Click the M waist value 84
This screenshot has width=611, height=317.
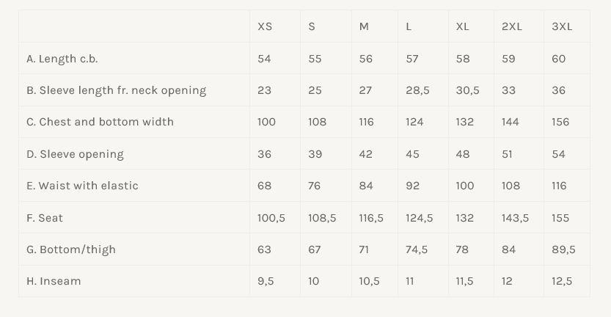(366, 186)
